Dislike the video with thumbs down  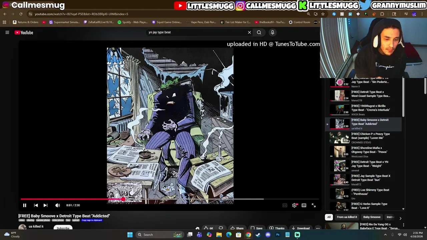pos(221,228)
